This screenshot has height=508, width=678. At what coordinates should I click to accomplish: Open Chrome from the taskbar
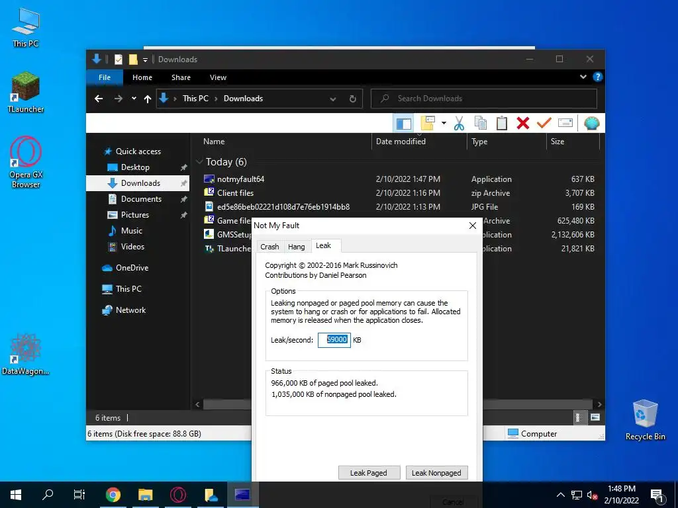113,495
